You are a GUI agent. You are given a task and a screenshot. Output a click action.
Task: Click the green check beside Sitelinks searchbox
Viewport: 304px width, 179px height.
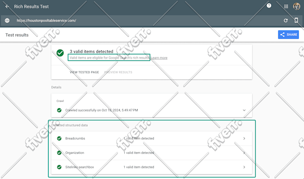(x=59, y=167)
